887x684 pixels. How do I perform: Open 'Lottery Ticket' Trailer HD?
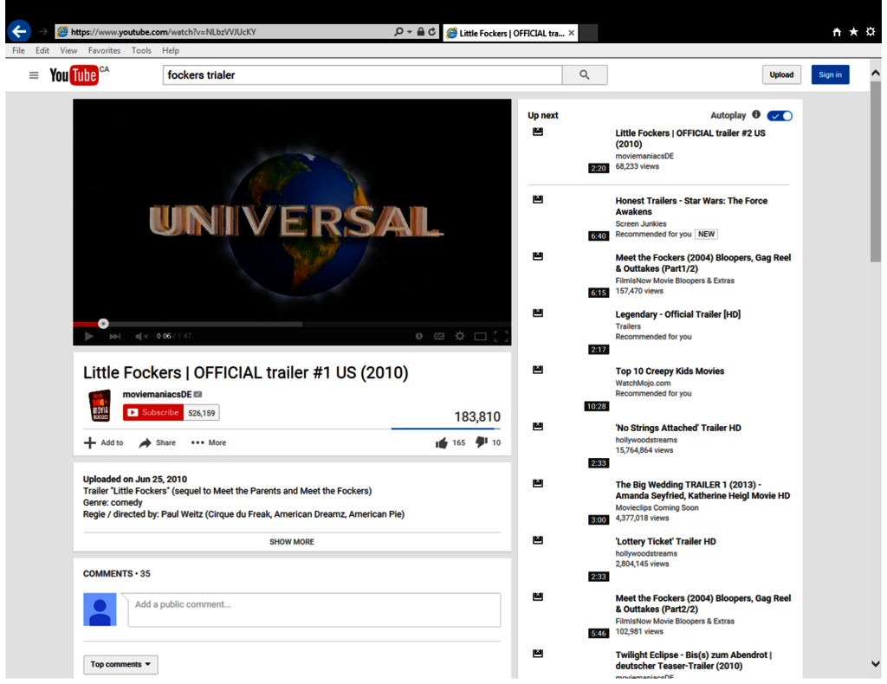(665, 541)
